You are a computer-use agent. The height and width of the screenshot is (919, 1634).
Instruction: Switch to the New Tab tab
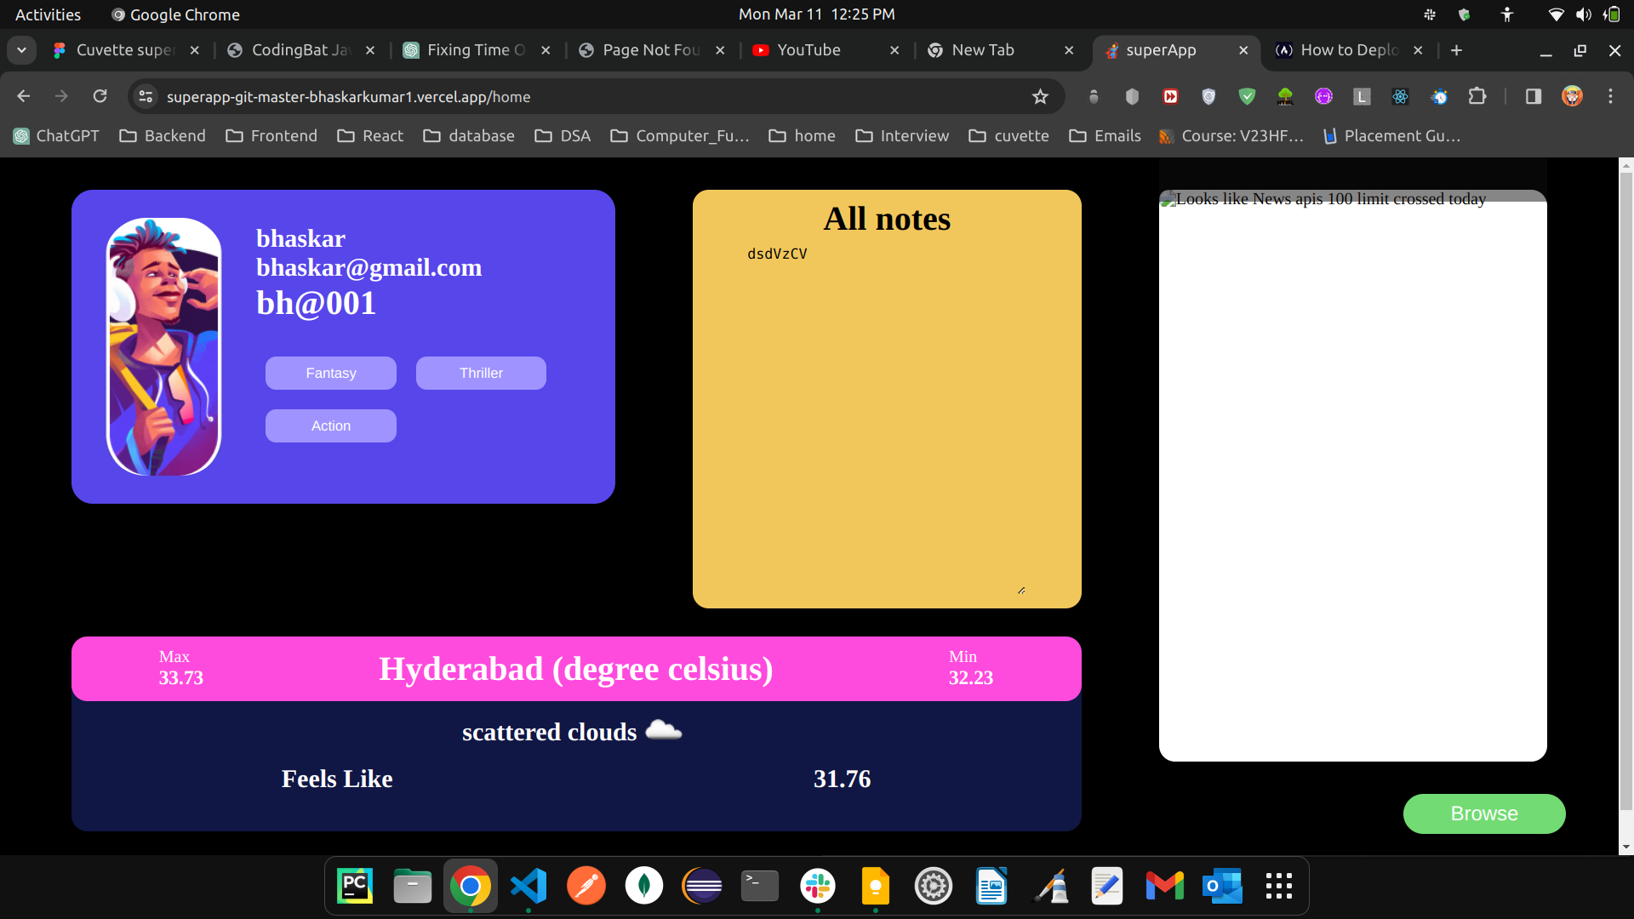point(983,50)
